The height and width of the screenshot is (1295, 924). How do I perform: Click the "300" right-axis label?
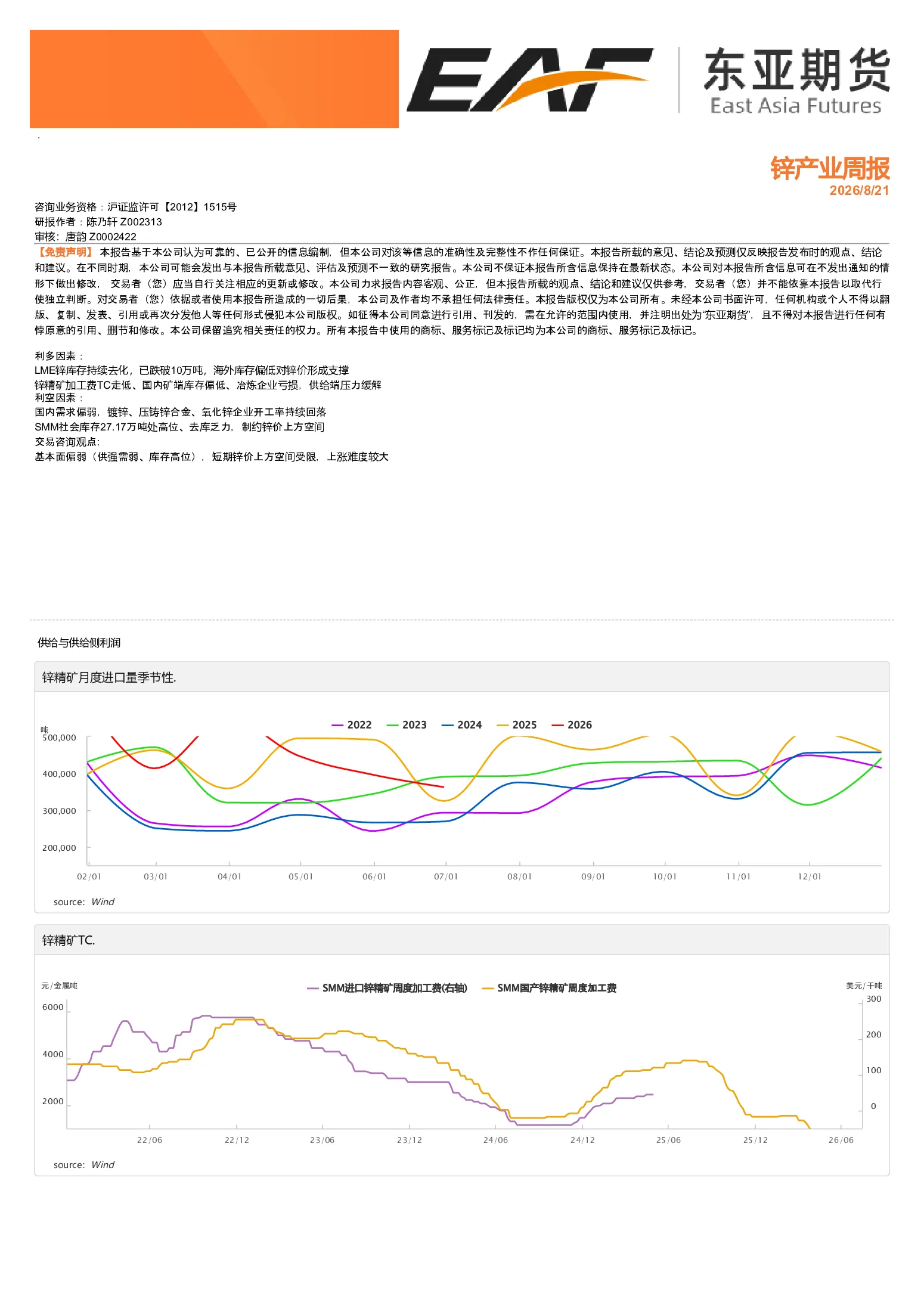point(874,999)
